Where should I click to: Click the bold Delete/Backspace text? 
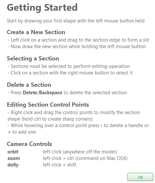click(42, 93)
